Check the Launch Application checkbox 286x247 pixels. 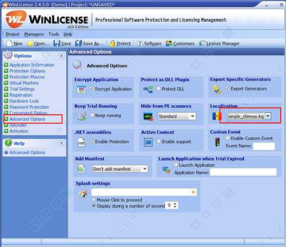click(x=176, y=165)
